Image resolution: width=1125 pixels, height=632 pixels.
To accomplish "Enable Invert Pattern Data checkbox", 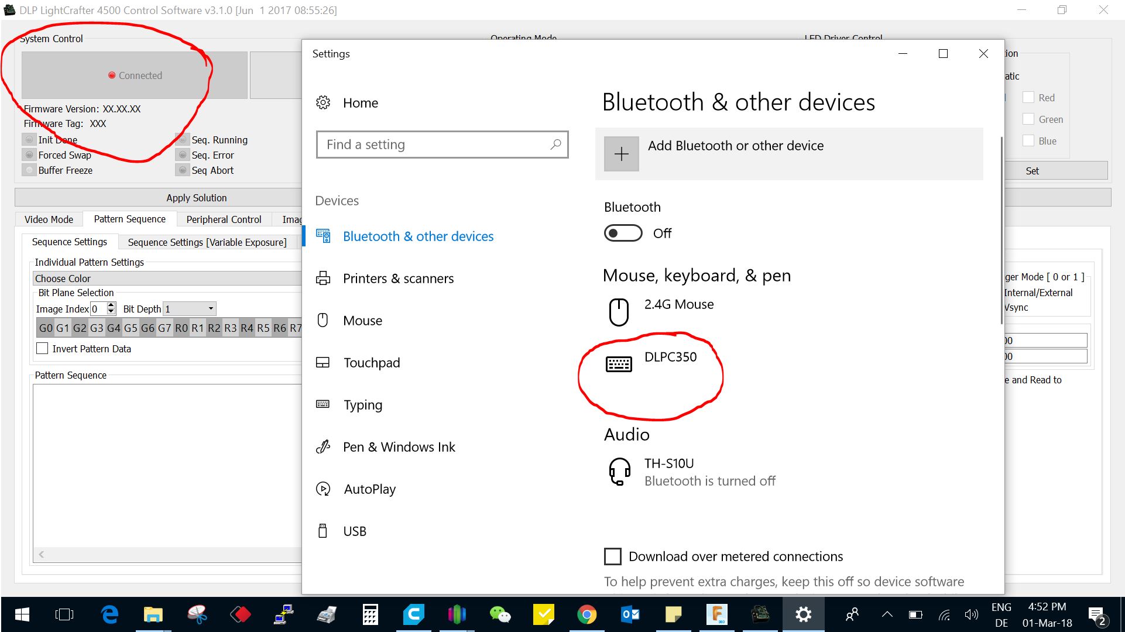I will tap(42, 349).
